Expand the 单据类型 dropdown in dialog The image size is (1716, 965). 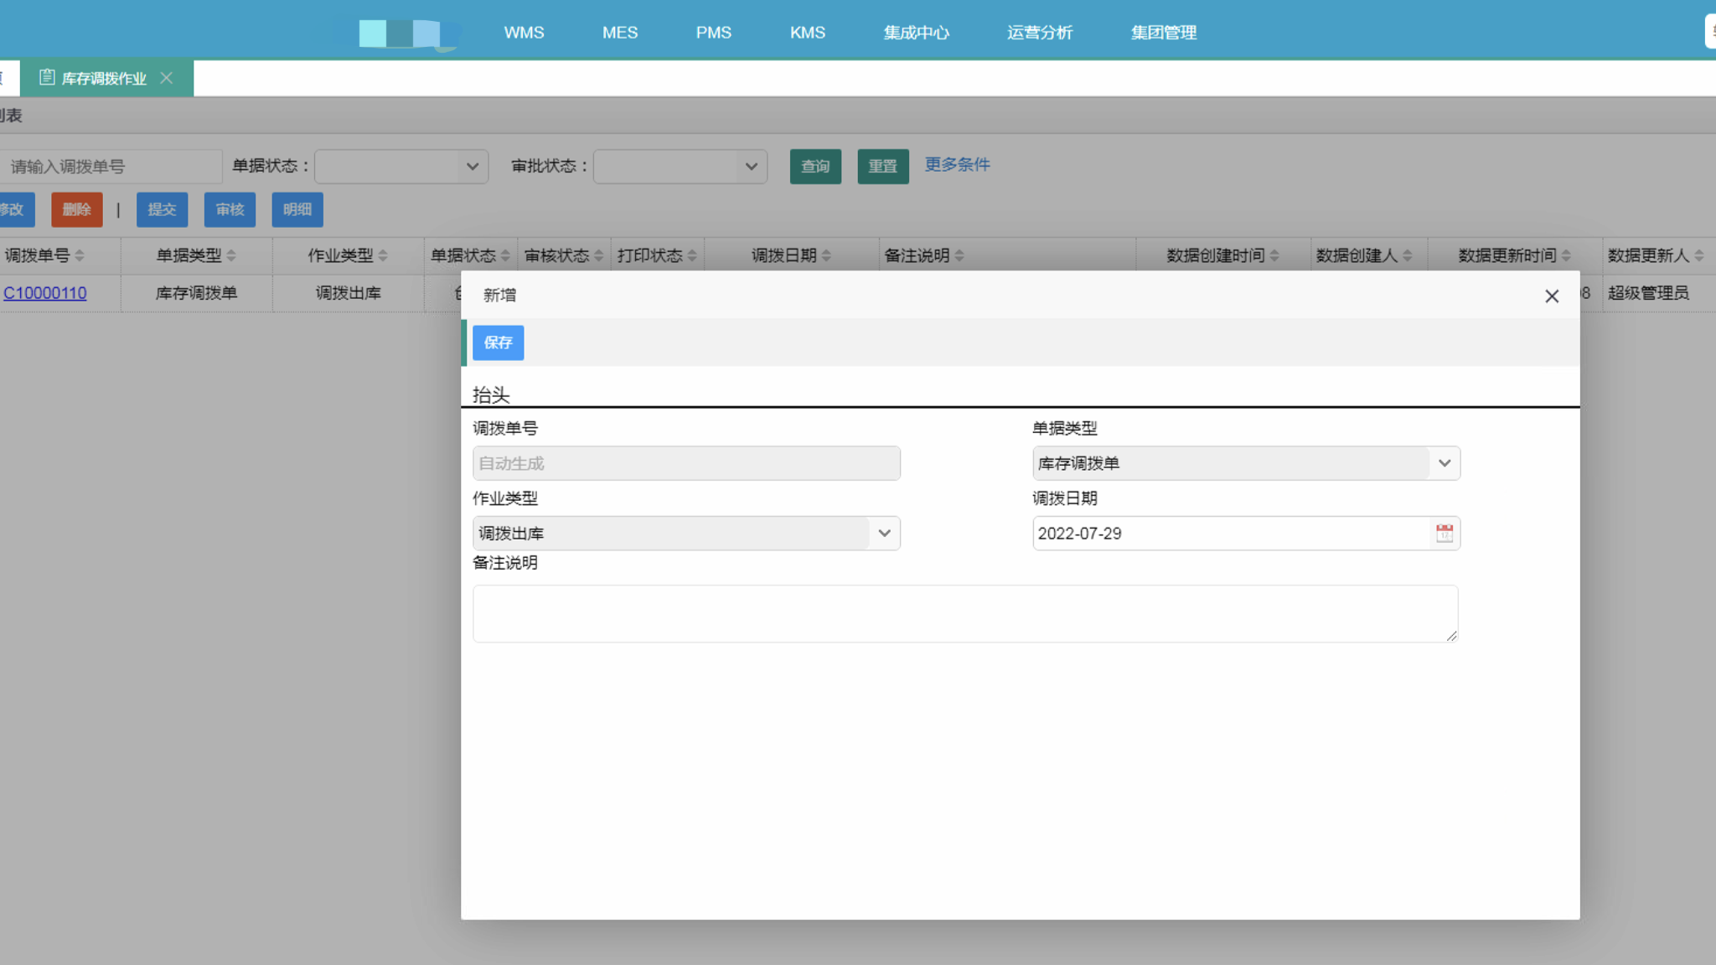[1444, 463]
